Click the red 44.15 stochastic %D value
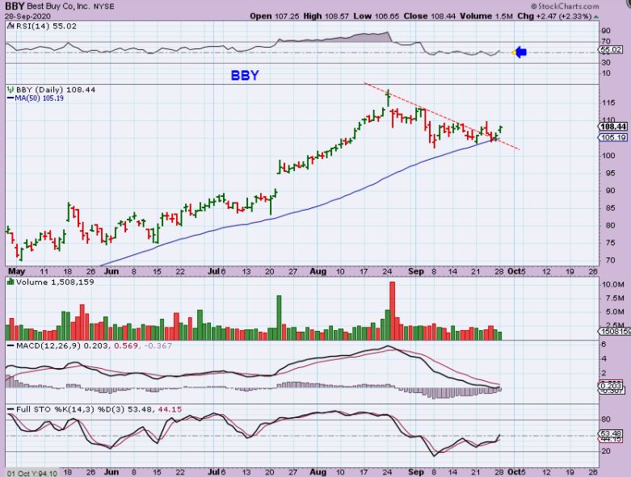 coord(170,409)
